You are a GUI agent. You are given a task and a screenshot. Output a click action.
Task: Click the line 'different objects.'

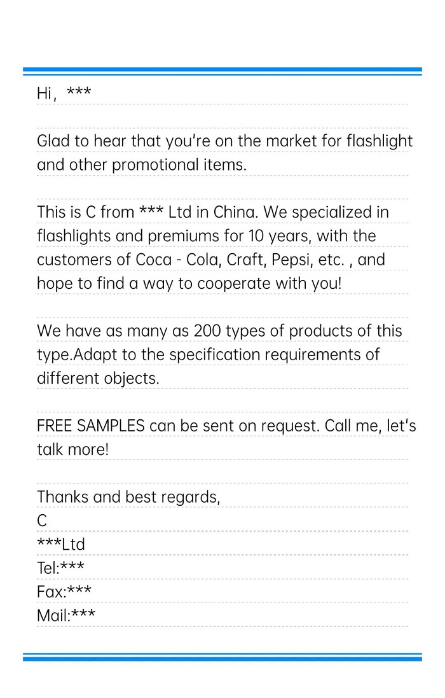[x=99, y=379]
